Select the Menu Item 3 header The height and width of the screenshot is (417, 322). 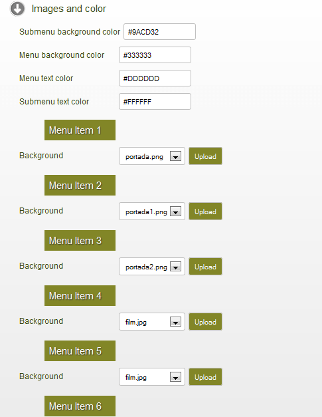tap(80, 240)
